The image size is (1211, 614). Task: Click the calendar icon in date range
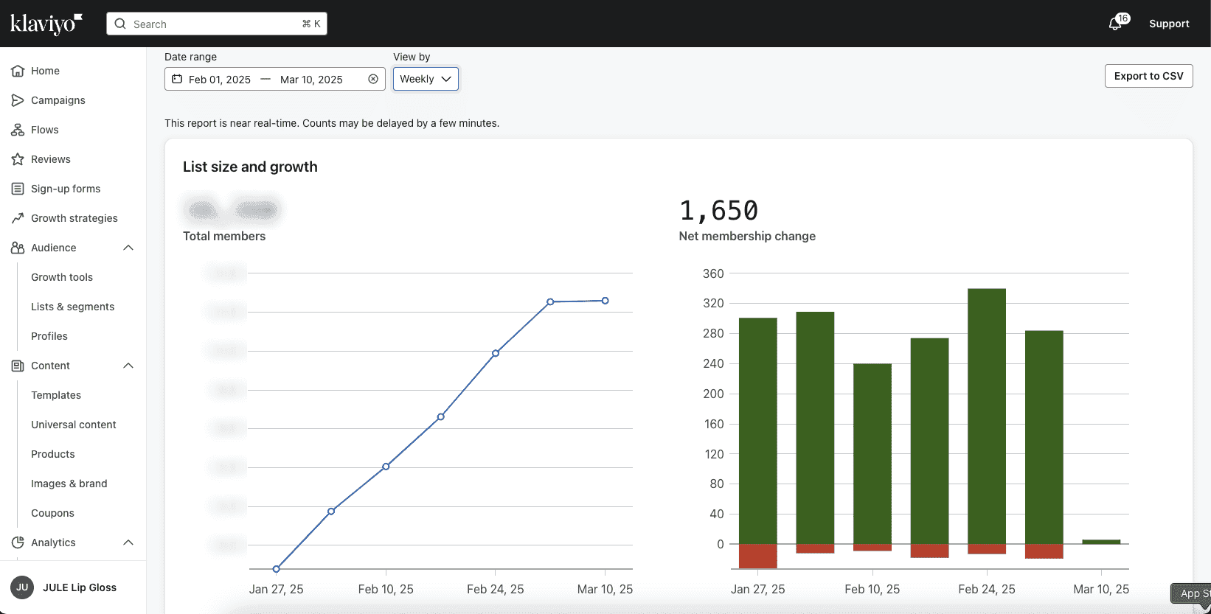[x=177, y=79]
